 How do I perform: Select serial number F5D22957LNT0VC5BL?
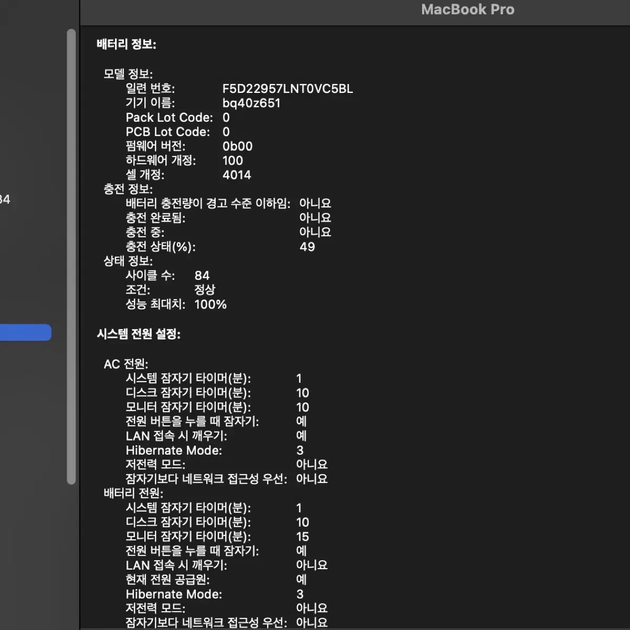click(x=288, y=89)
